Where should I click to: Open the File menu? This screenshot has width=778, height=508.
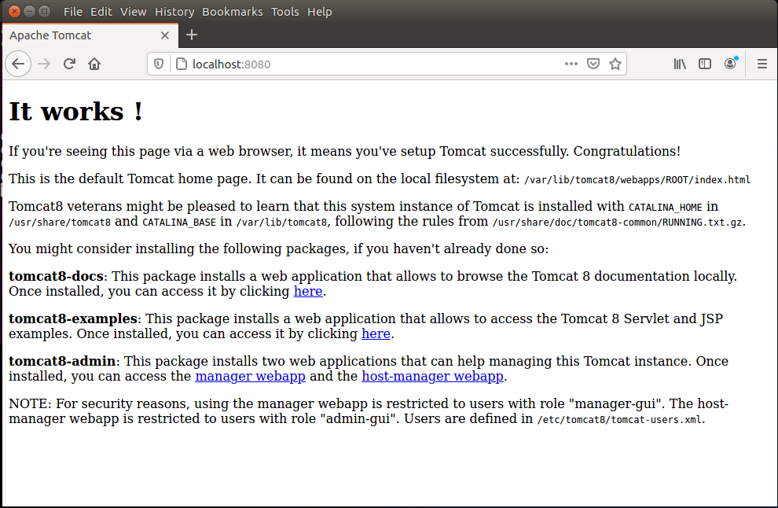pos(73,12)
